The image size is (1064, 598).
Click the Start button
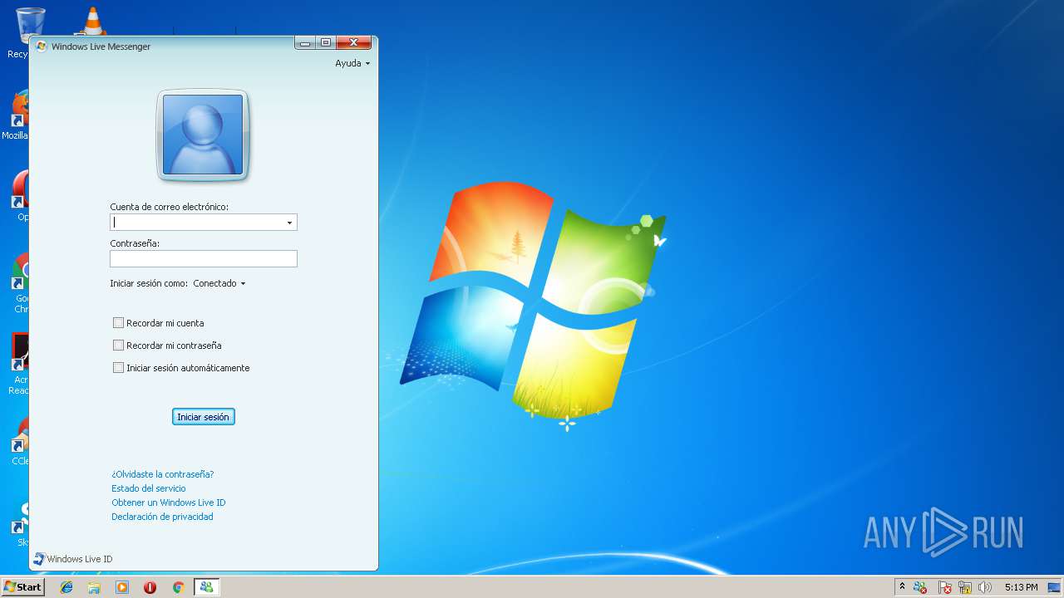[x=22, y=587]
